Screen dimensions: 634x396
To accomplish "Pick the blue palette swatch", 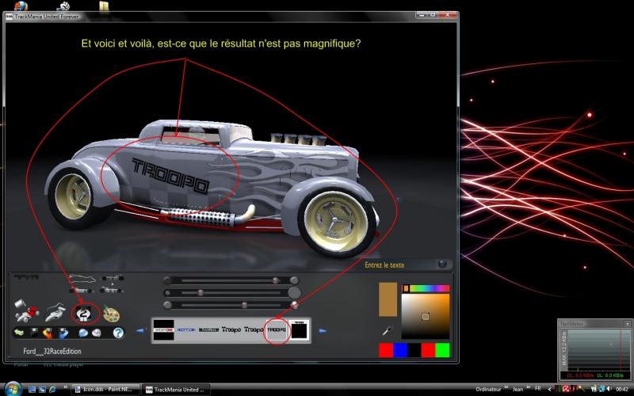I will click(x=400, y=350).
